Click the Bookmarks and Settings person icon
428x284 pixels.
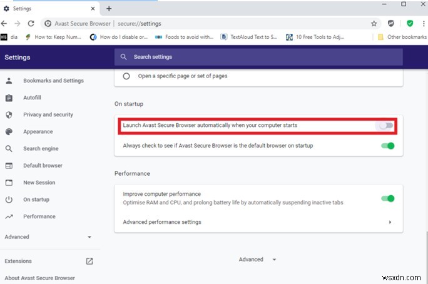click(x=9, y=81)
